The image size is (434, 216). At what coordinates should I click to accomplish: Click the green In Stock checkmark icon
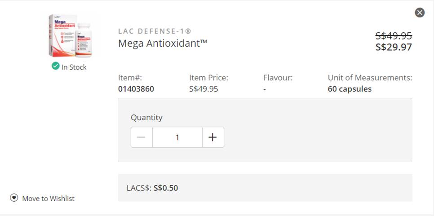pyautogui.click(x=55, y=66)
